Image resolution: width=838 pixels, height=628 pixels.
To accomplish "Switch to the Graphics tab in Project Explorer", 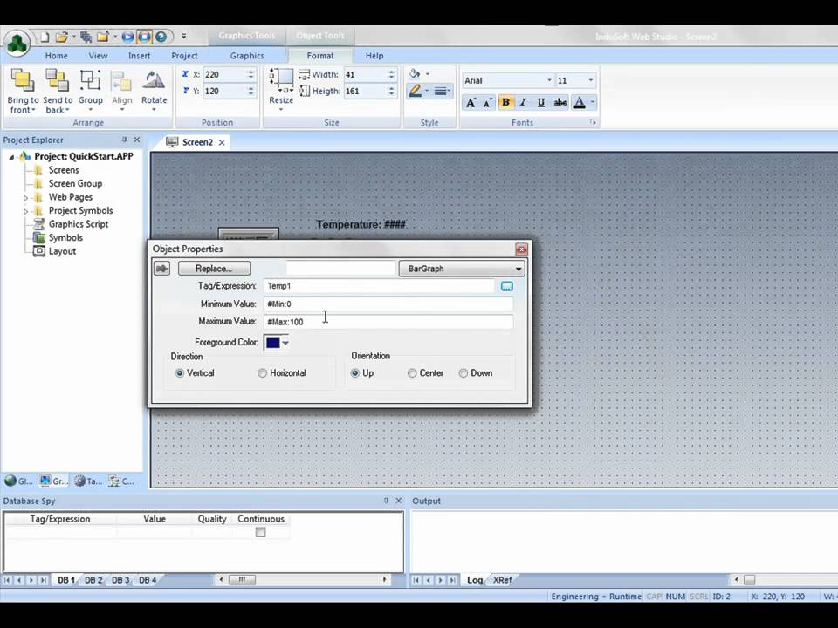I will click(x=54, y=481).
